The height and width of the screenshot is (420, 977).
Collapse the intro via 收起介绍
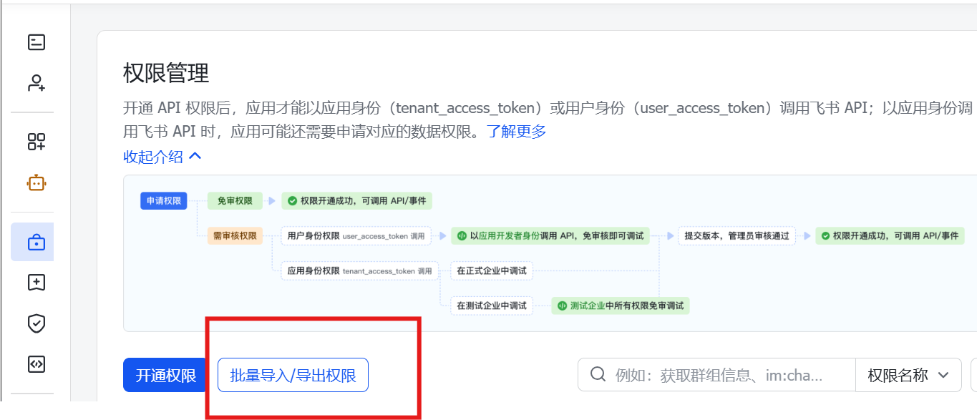pos(162,157)
